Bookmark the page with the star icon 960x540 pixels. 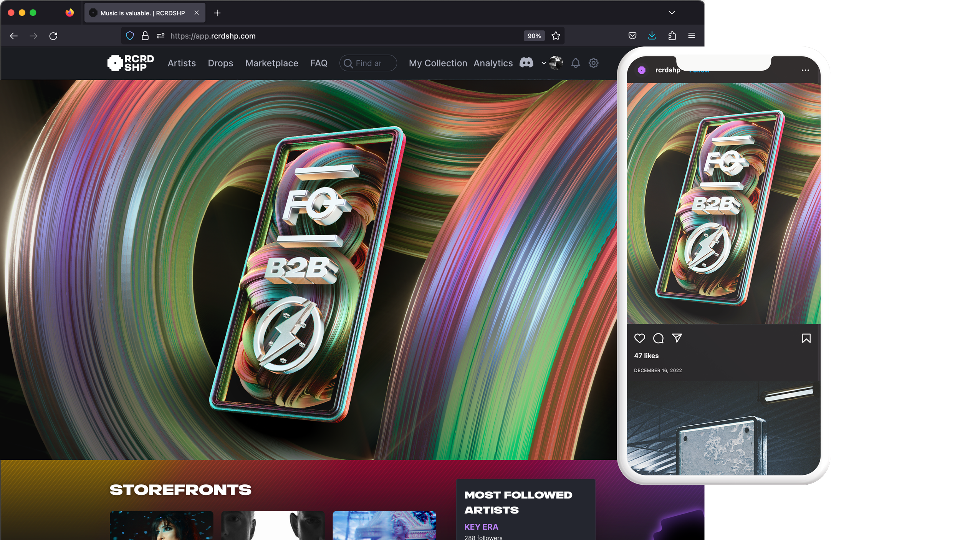[556, 36]
